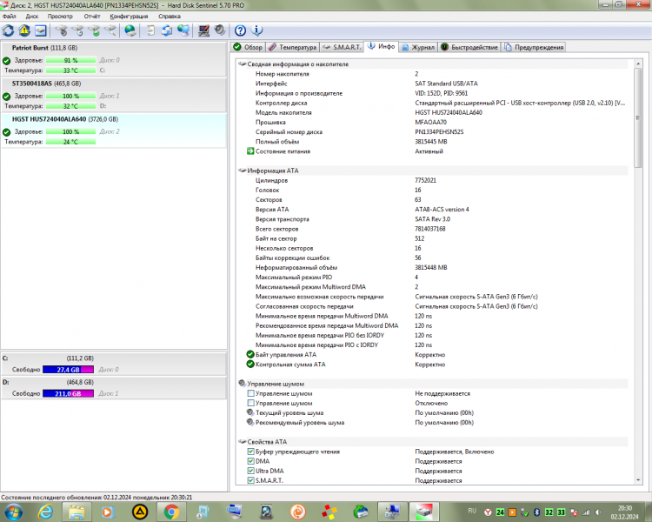
Task: Click the RU language indicator in the tray
Action: [x=472, y=511]
